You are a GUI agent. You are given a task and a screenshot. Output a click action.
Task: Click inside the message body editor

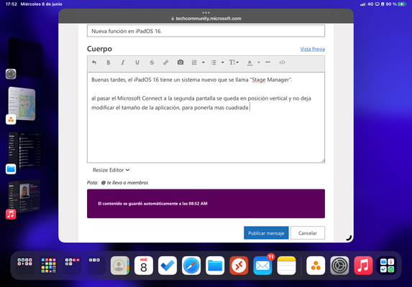pos(206,118)
